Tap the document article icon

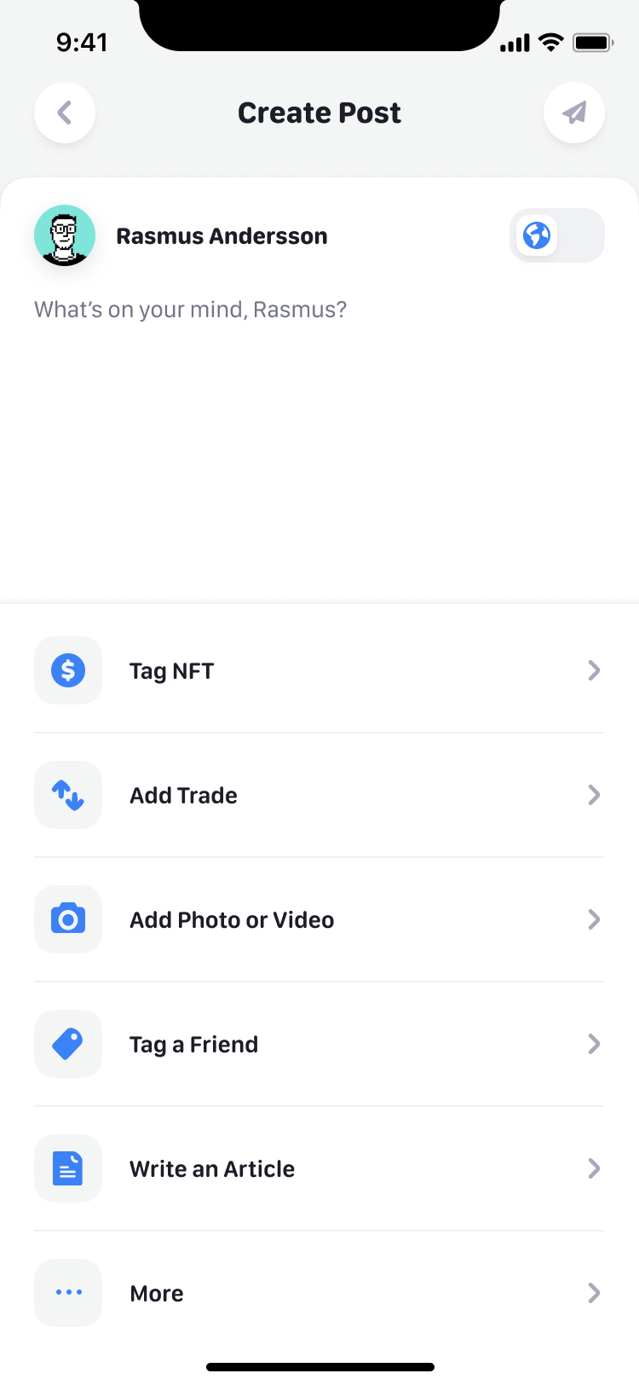click(x=68, y=1168)
